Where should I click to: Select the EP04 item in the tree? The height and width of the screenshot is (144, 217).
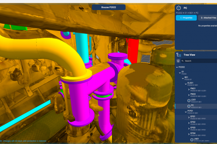coord(193,134)
